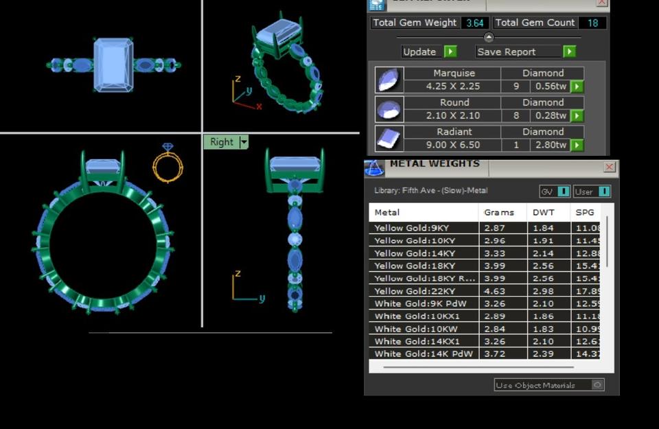Click the orange ring icon in the viewport
The width and height of the screenshot is (659, 429).
point(167,163)
